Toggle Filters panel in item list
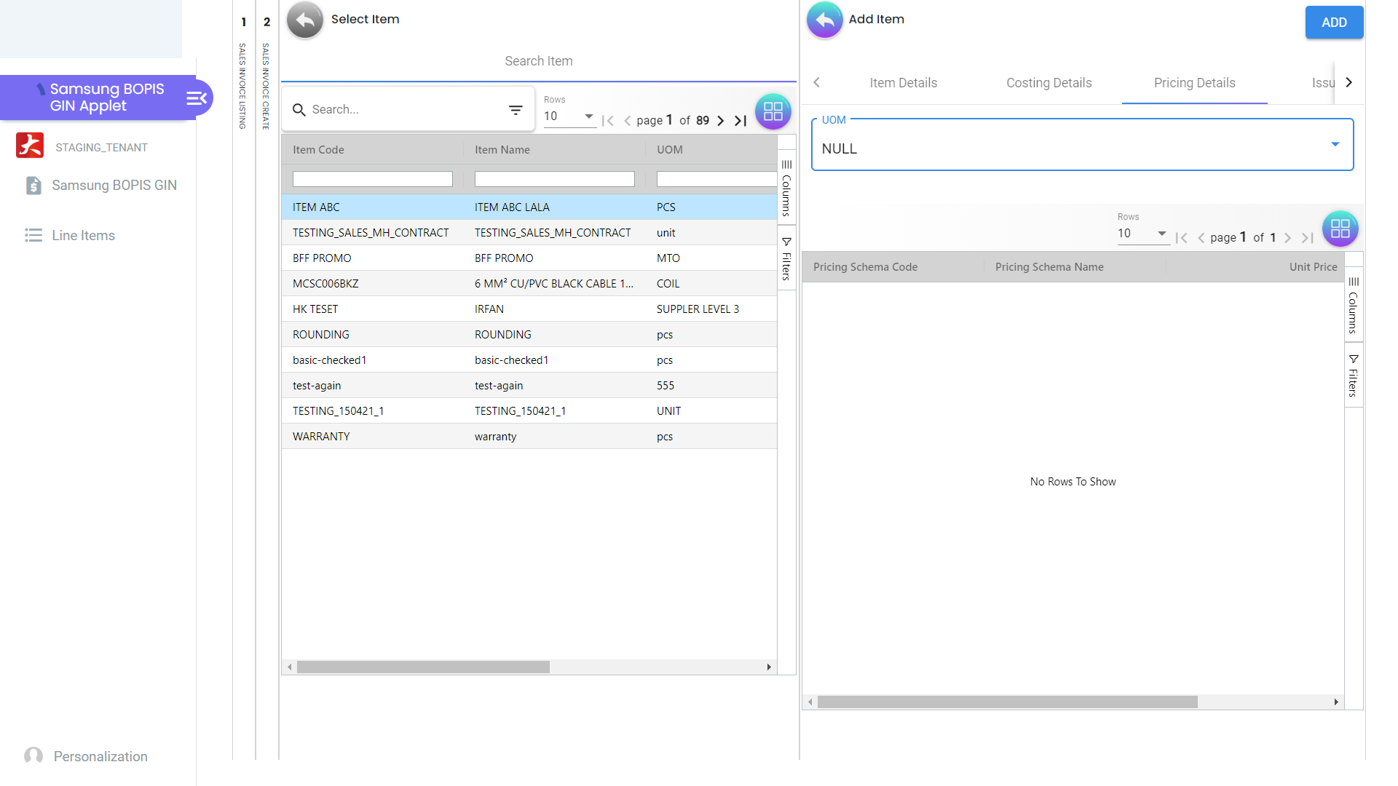 click(786, 258)
